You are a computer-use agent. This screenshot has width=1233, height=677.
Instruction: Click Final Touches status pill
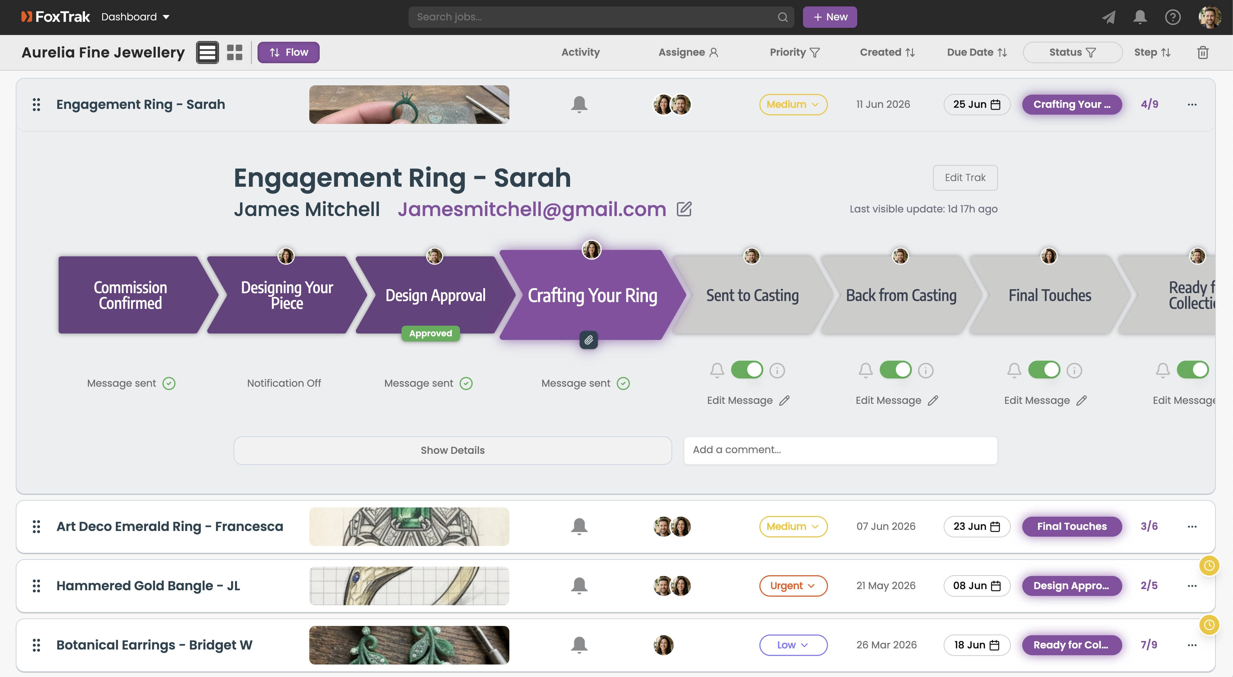[1072, 526]
